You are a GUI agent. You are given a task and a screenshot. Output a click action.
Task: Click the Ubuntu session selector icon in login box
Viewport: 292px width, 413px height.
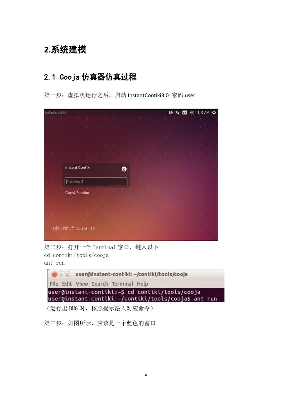point(124,169)
